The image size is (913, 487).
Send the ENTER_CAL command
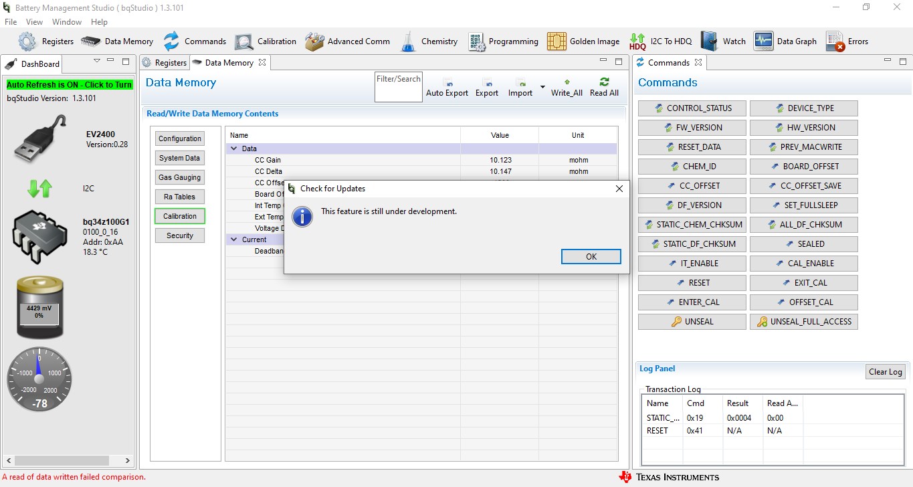click(x=692, y=302)
